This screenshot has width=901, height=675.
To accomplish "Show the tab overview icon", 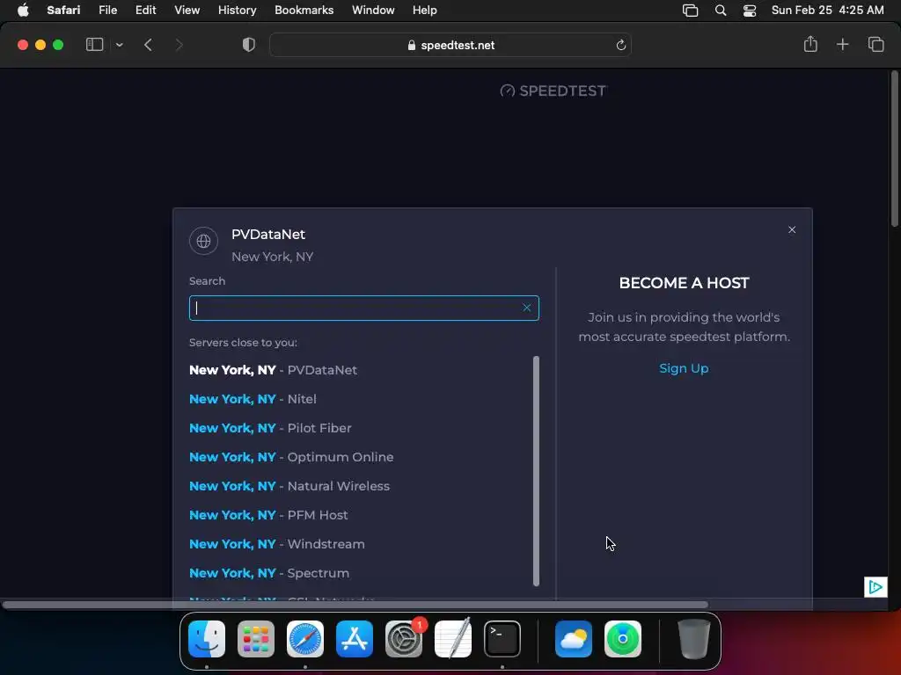I will pyautogui.click(x=875, y=44).
